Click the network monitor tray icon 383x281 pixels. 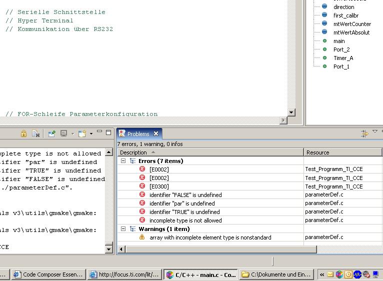375,274
